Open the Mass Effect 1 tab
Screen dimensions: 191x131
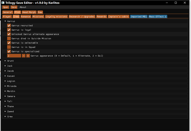coord(158,16)
